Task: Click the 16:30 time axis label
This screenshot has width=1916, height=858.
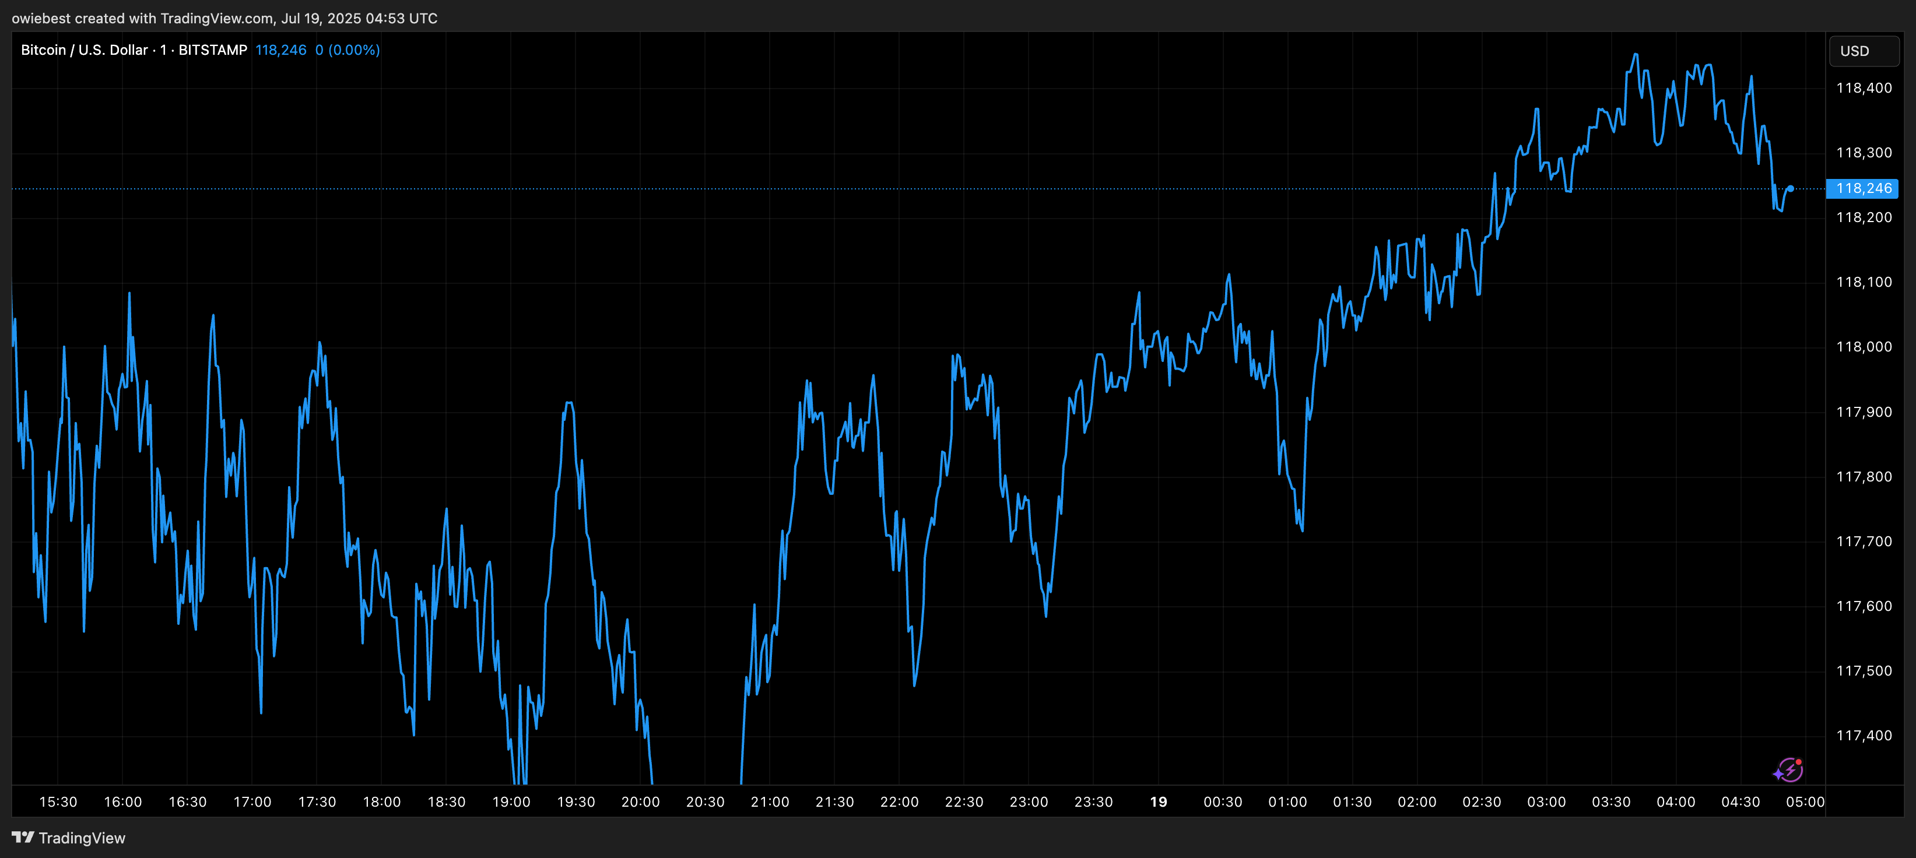Action: coord(187,802)
